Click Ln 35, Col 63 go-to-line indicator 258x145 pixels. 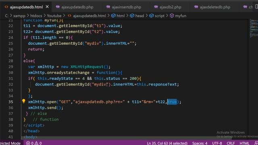[x=167, y=143]
